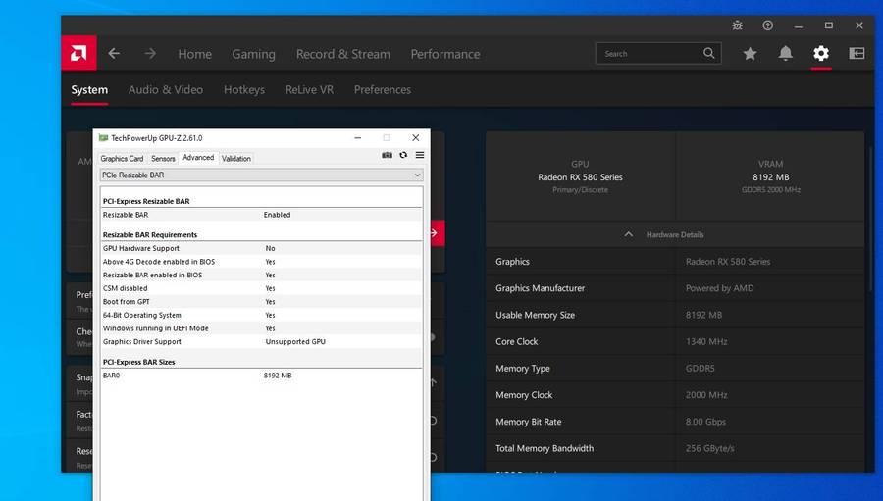
Task: Open favorites with the star icon
Action: [750, 54]
